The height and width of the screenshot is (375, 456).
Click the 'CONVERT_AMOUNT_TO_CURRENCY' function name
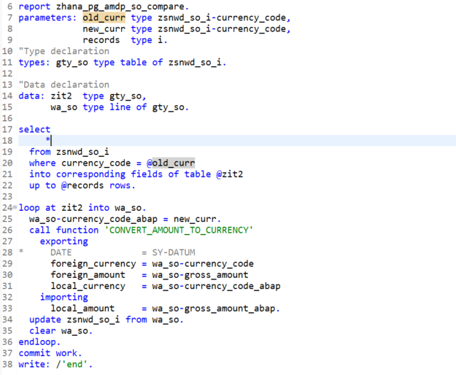click(179, 231)
